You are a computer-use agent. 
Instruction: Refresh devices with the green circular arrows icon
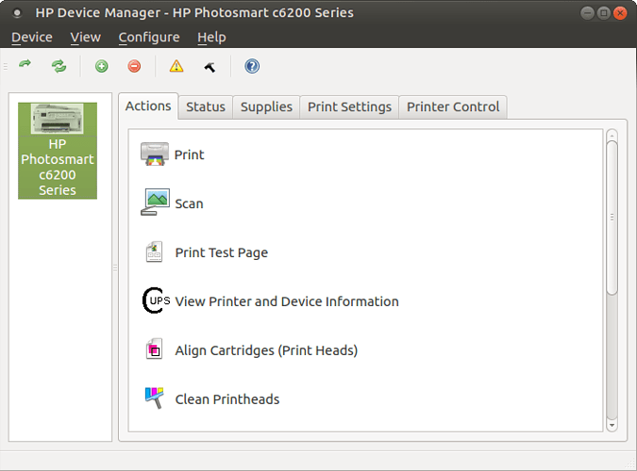tap(59, 66)
